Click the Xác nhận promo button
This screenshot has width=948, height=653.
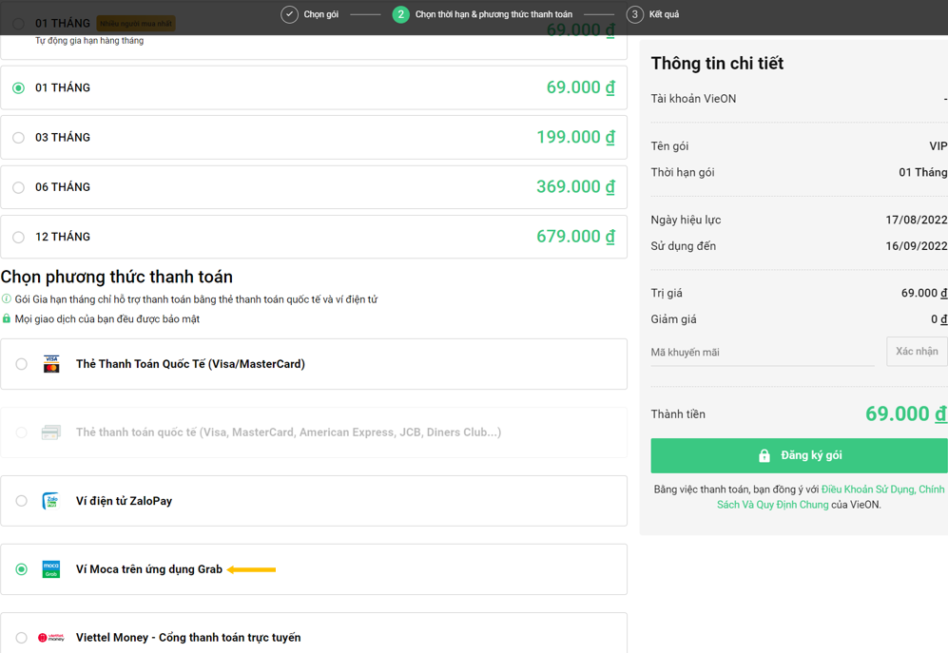coord(917,352)
